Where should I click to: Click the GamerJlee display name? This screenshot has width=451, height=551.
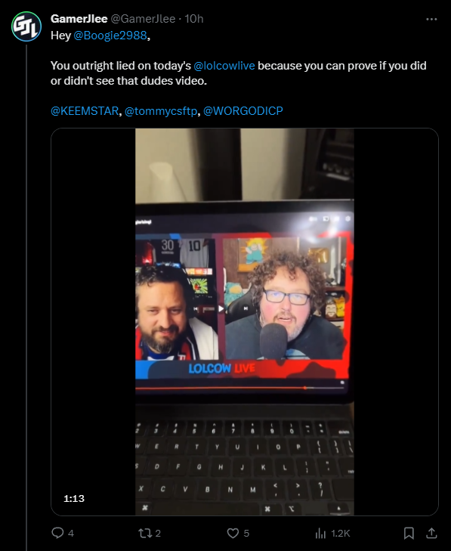[x=79, y=19]
